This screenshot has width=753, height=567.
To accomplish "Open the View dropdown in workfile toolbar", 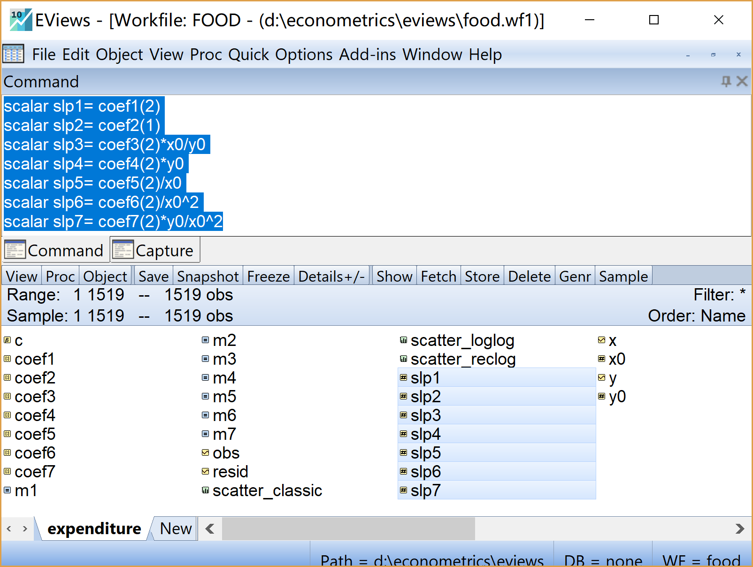I will 22,276.
